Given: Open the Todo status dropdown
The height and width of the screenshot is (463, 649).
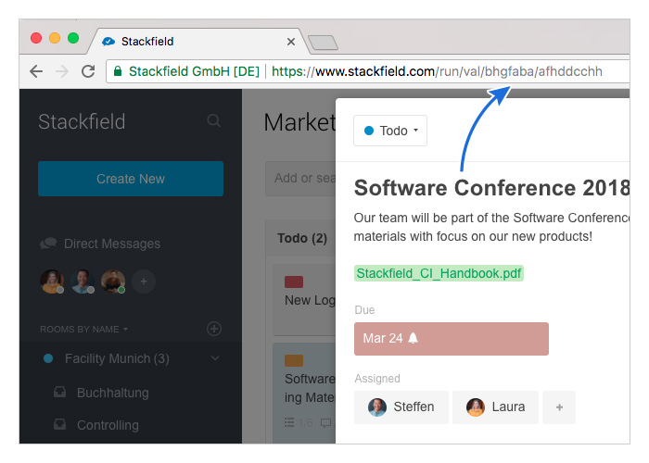Looking at the screenshot, I should pos(390,131).
